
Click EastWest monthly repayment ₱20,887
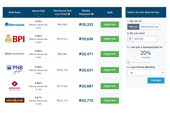(x=86, y=86)
